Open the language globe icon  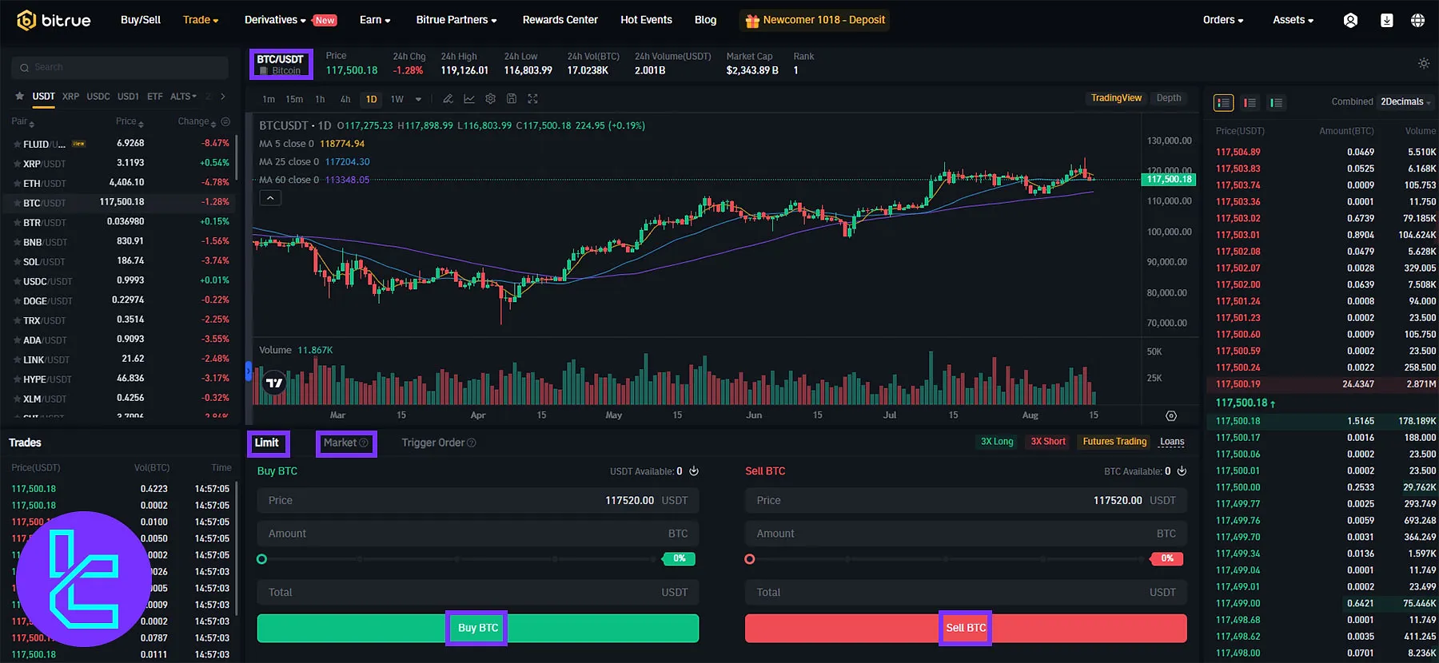(x=1417, y=21)
